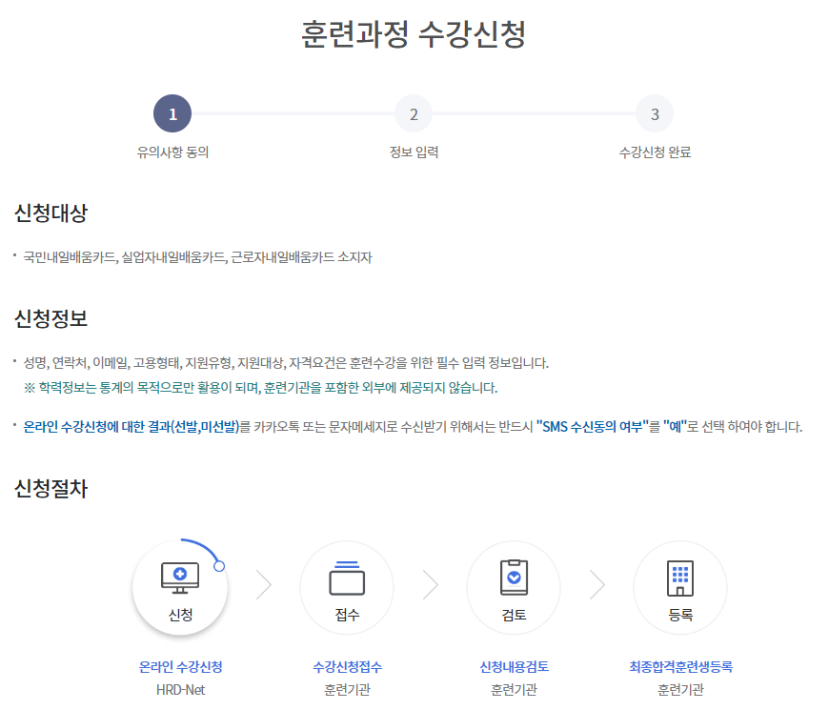The width and height of the screenshot is (829, 710).
Task: Click the 신청정보 heading
Action: 51,318
